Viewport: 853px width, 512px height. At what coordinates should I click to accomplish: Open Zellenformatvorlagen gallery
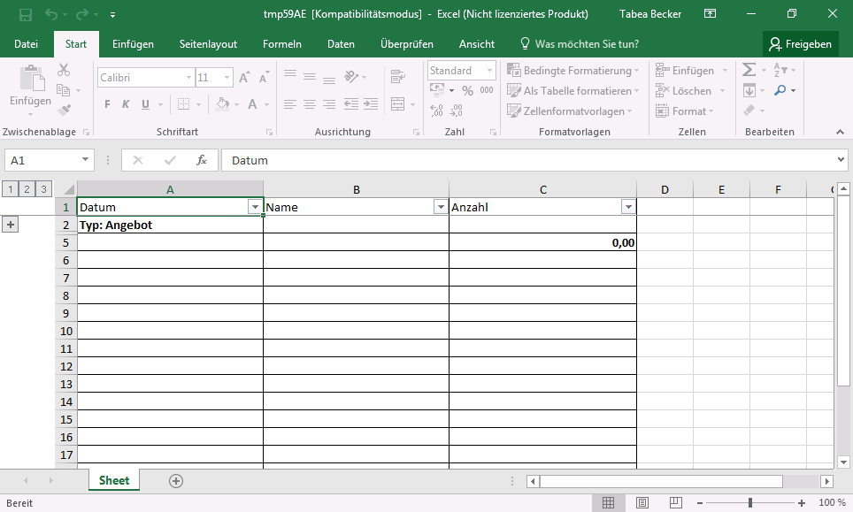[x=570, y=111]
